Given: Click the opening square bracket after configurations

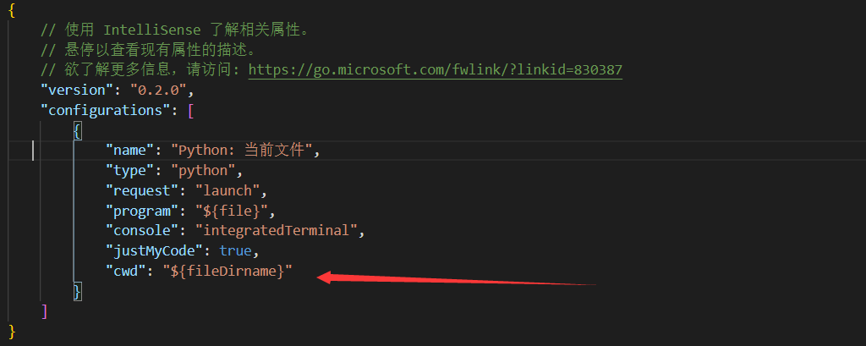Looking at the screenshot, I should coord(191,110).
